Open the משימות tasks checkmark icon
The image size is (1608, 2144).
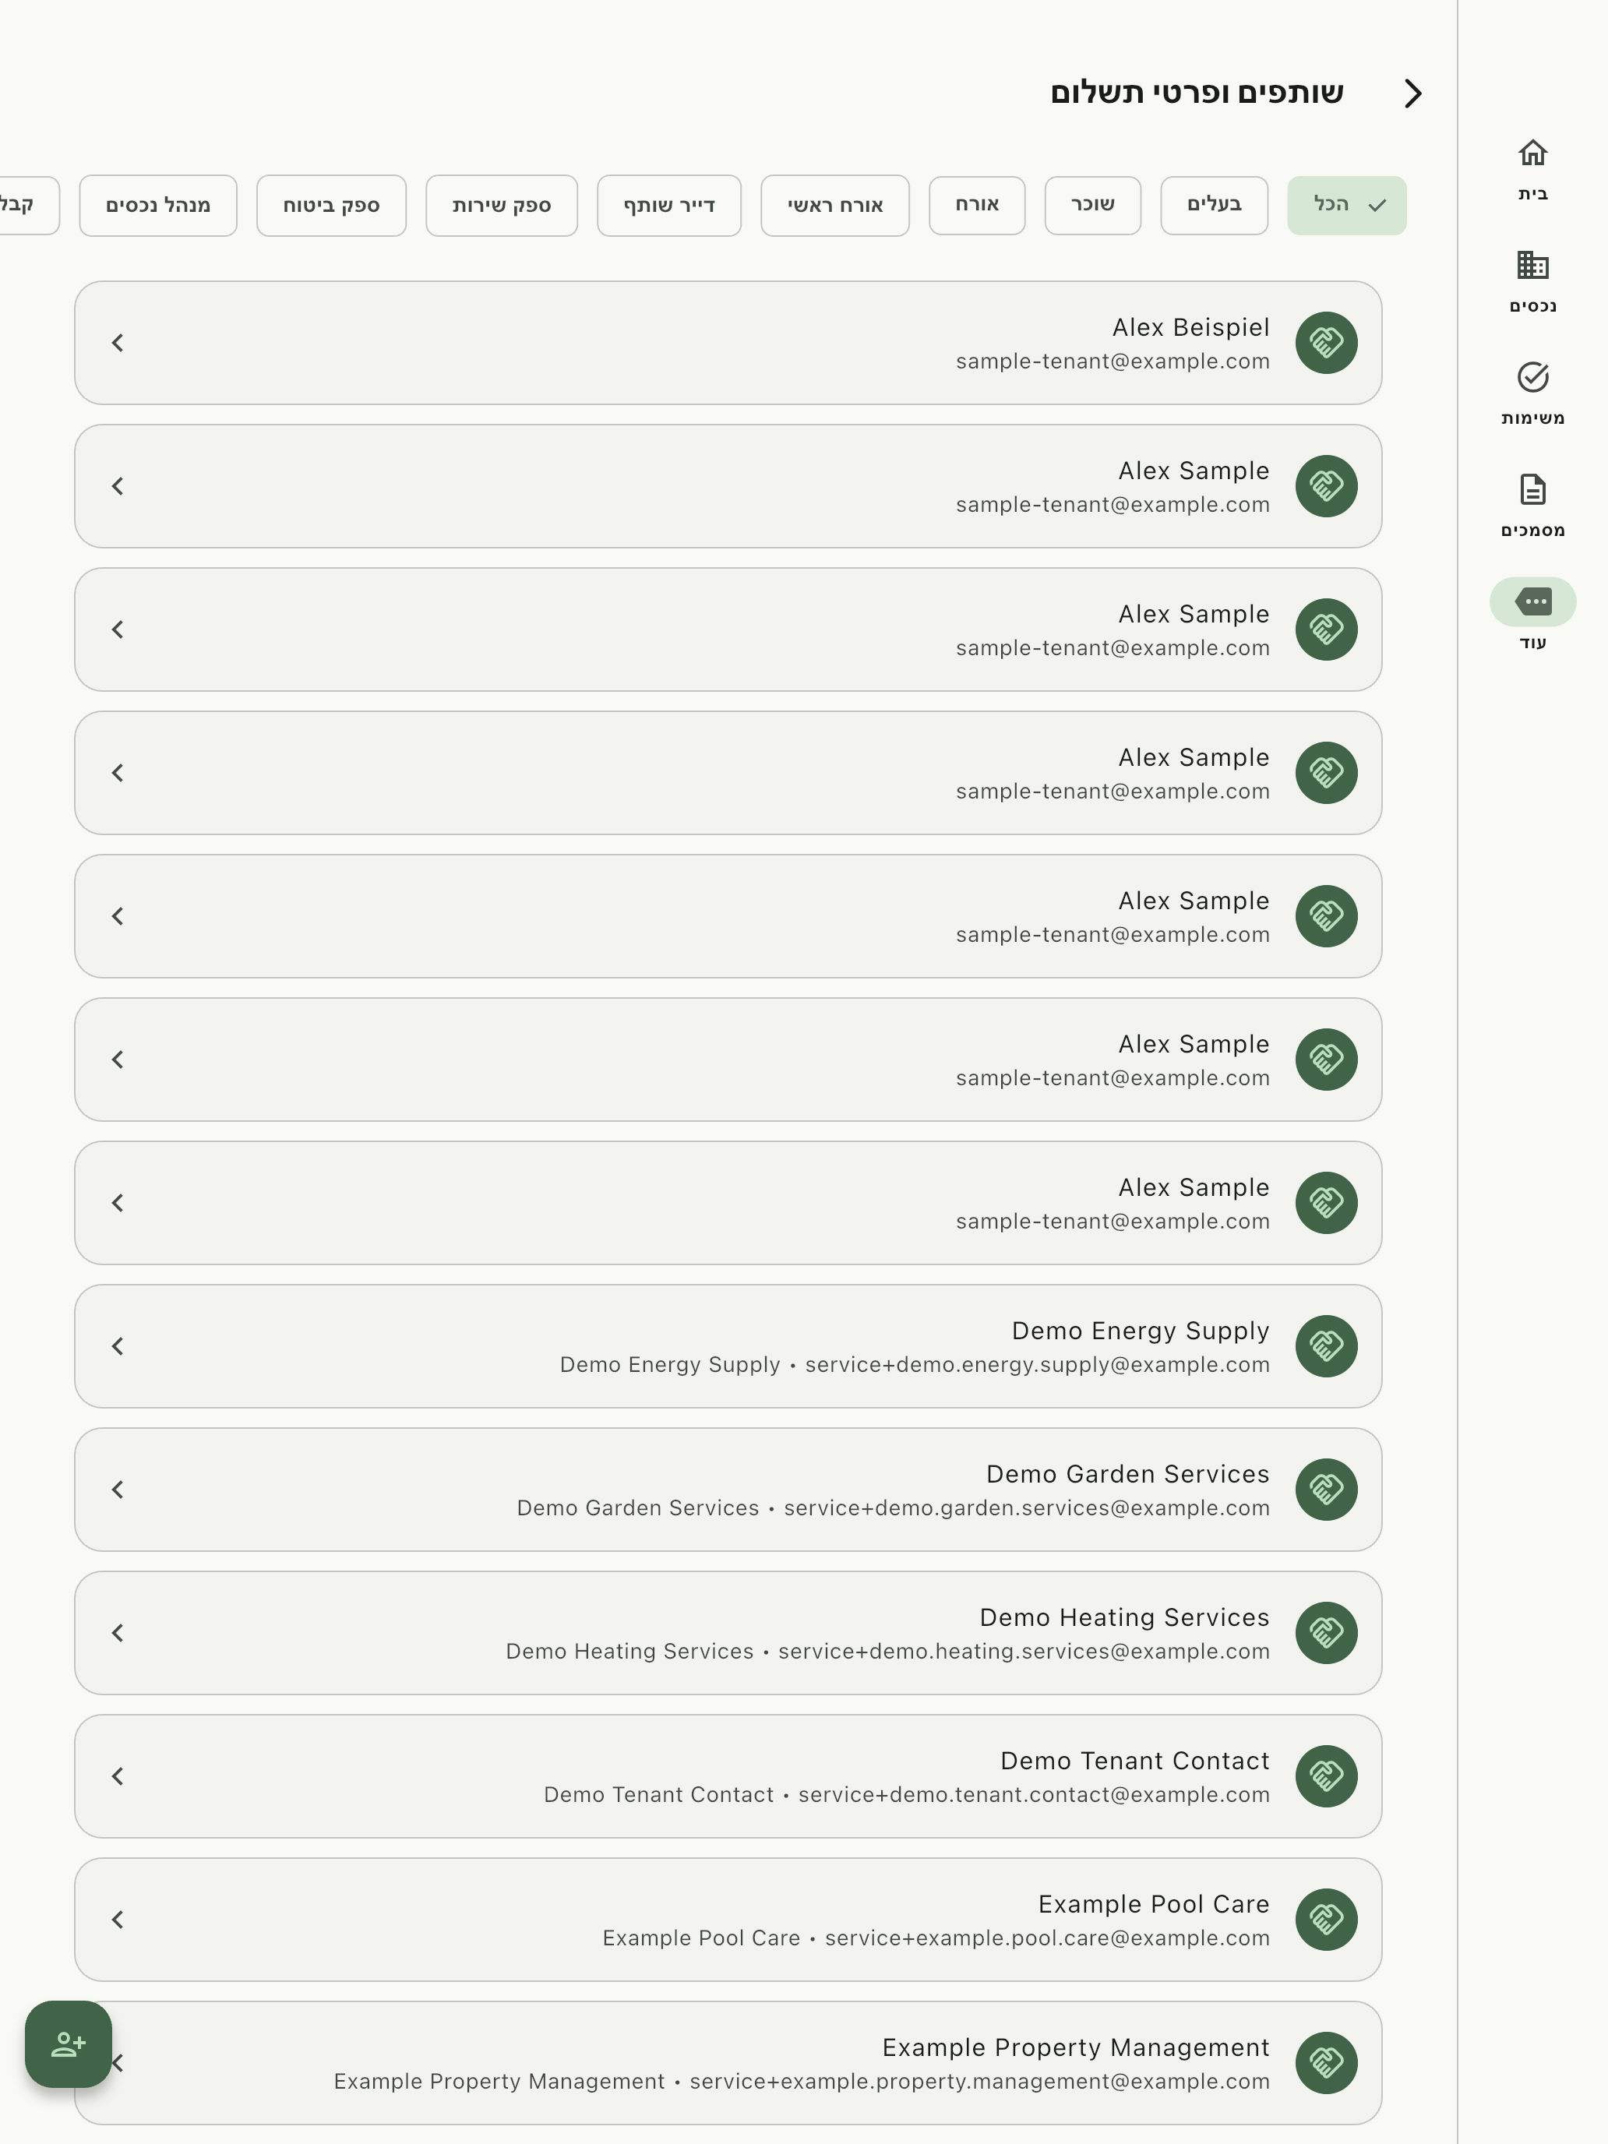[1532, 377]
